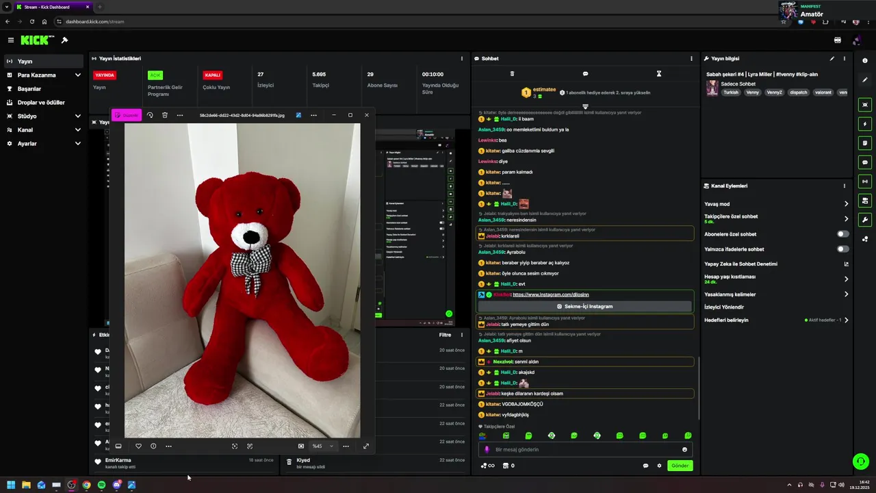Image resolution: width=876 pixels, height=493 pixels.
Task: Open the Yavaş mod setting arrow
Action: tap(846, 204)
